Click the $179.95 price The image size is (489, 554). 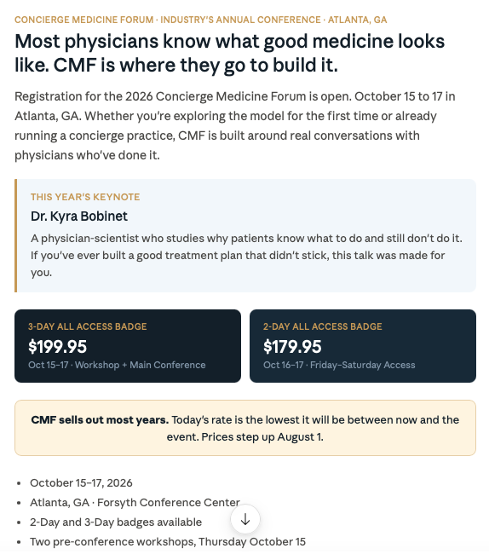pyautogui.click(x=292, y=346)
